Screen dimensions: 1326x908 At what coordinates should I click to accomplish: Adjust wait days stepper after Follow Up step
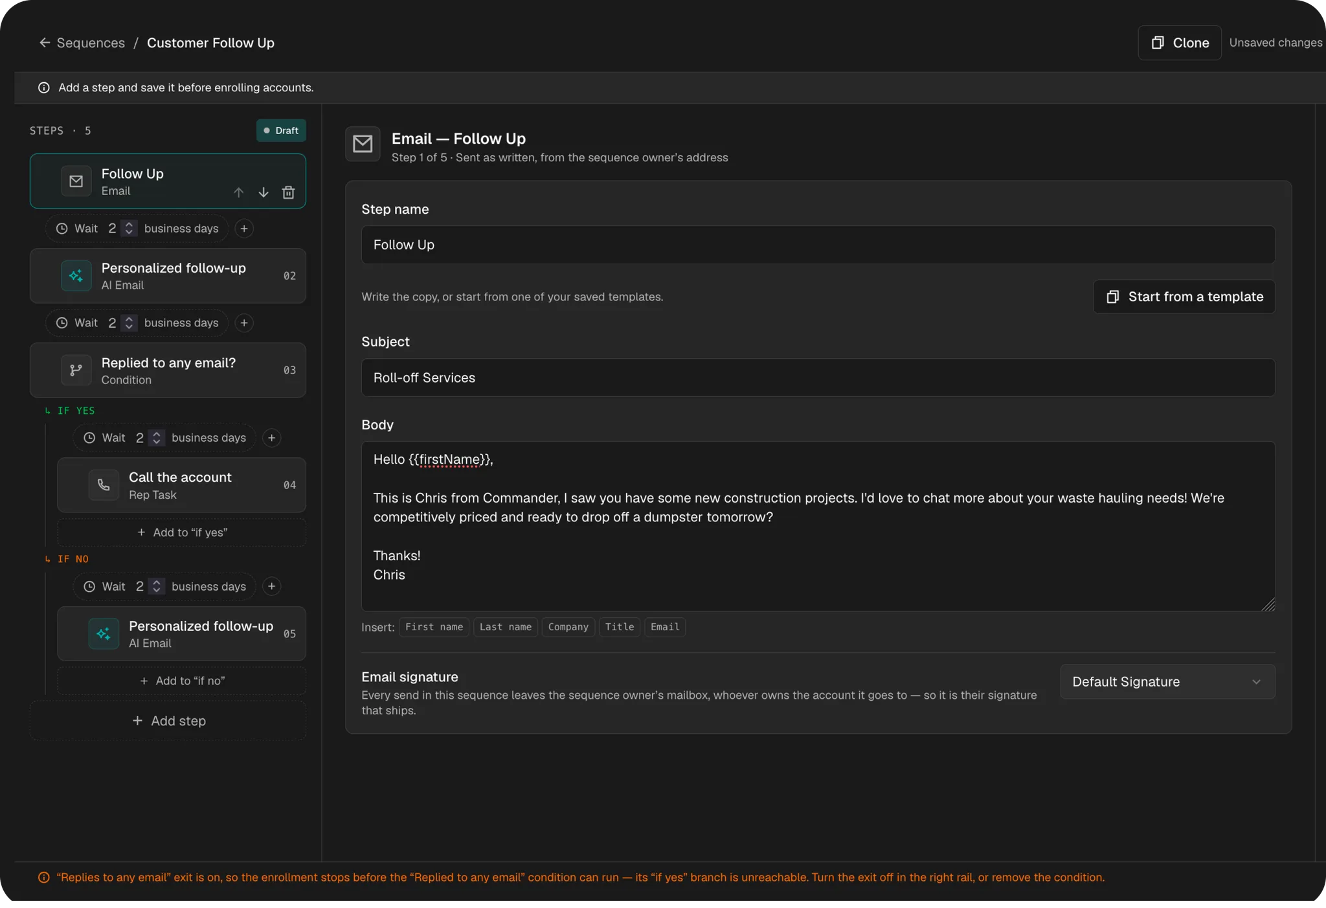point(129,229)
